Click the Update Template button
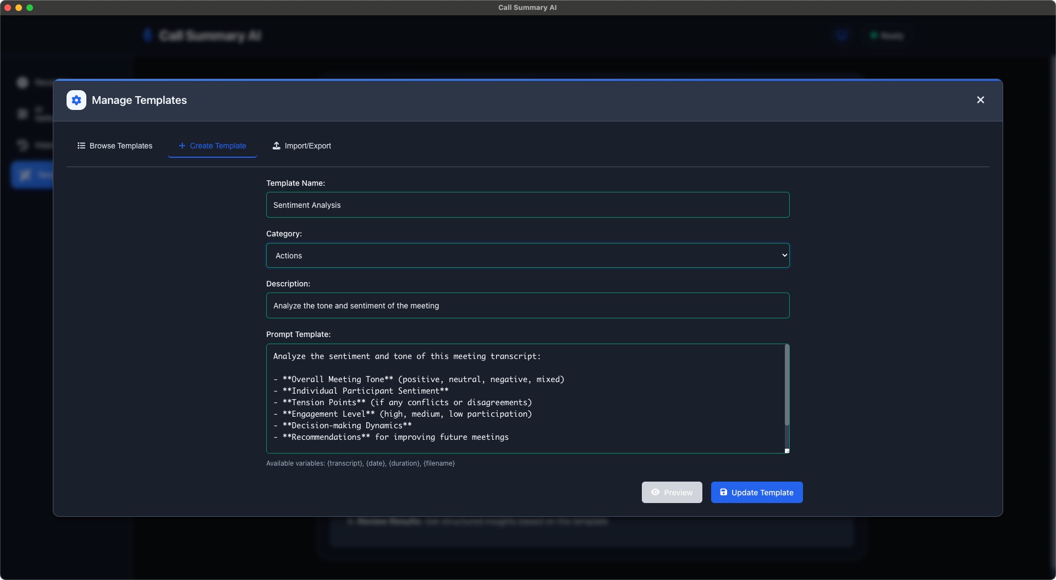The width and height of the screenshot is (1056, 580). tap(756, 493)
